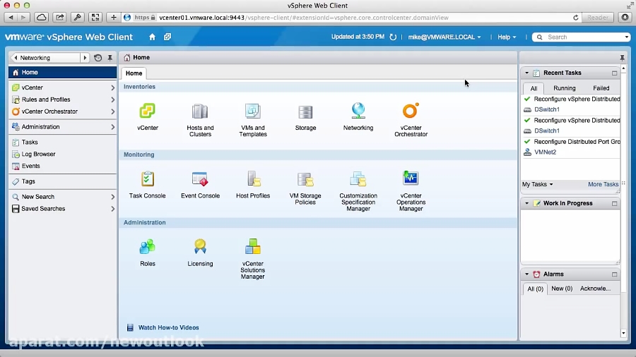The image size is (636, 357).
Task: Open Tasks in the navigator
Action: [62, 142]
